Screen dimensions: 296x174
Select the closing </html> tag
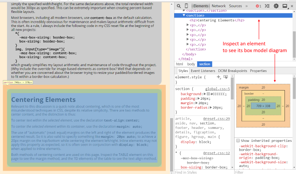click(x=185, y=59)
